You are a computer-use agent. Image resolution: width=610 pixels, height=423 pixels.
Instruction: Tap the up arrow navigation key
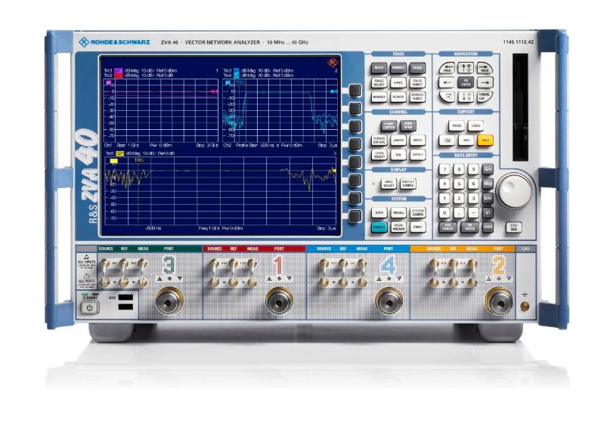(466, 69)
